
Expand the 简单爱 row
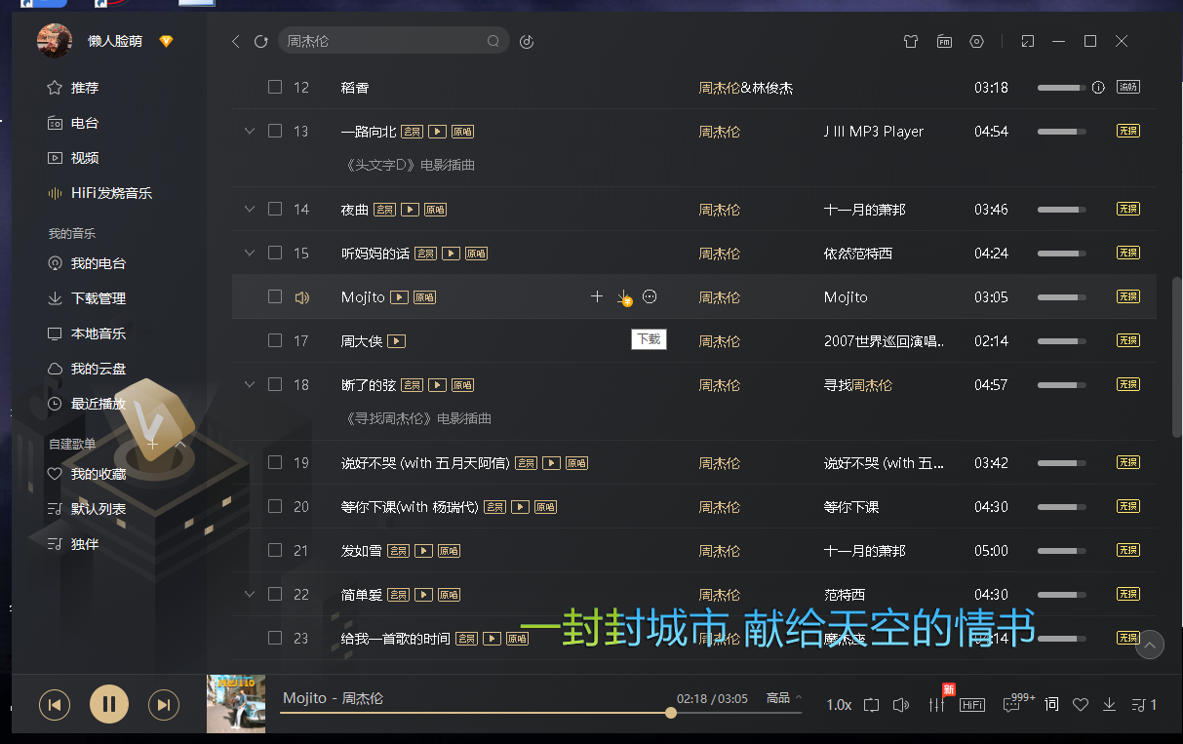pyautogui.click(x=249, y=594)
